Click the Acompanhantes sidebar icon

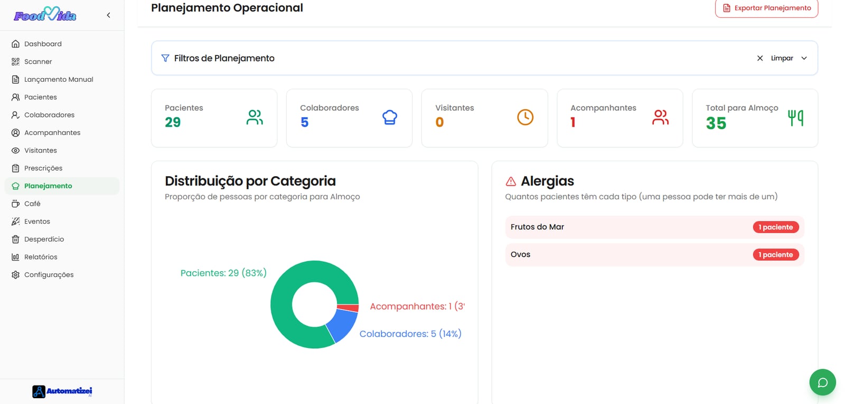click(x=15, y=133)
